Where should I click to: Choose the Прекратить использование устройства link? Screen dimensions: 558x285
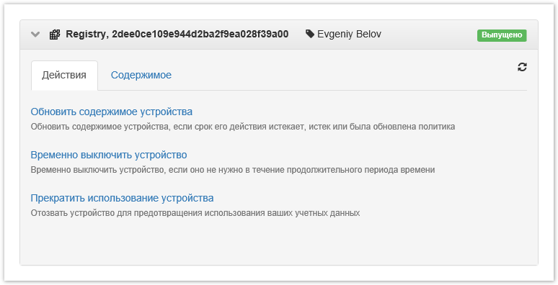click(122, 198)
